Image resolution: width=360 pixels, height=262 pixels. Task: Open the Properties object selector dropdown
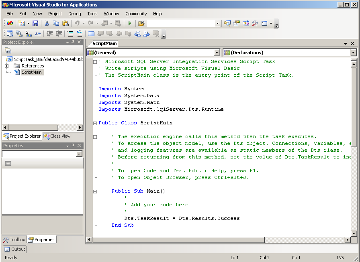point(79,154)
